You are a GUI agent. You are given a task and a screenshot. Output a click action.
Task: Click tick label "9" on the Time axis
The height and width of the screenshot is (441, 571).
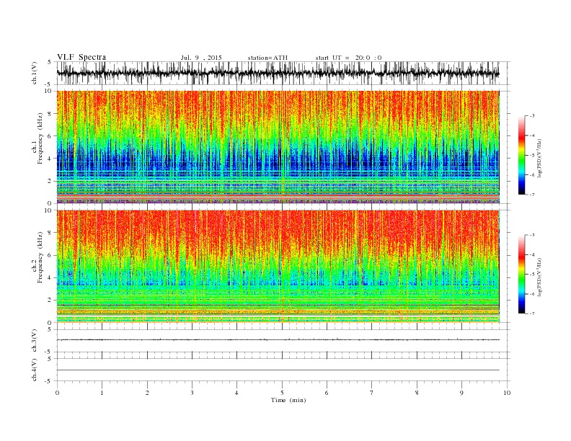[x=461, y=393]
